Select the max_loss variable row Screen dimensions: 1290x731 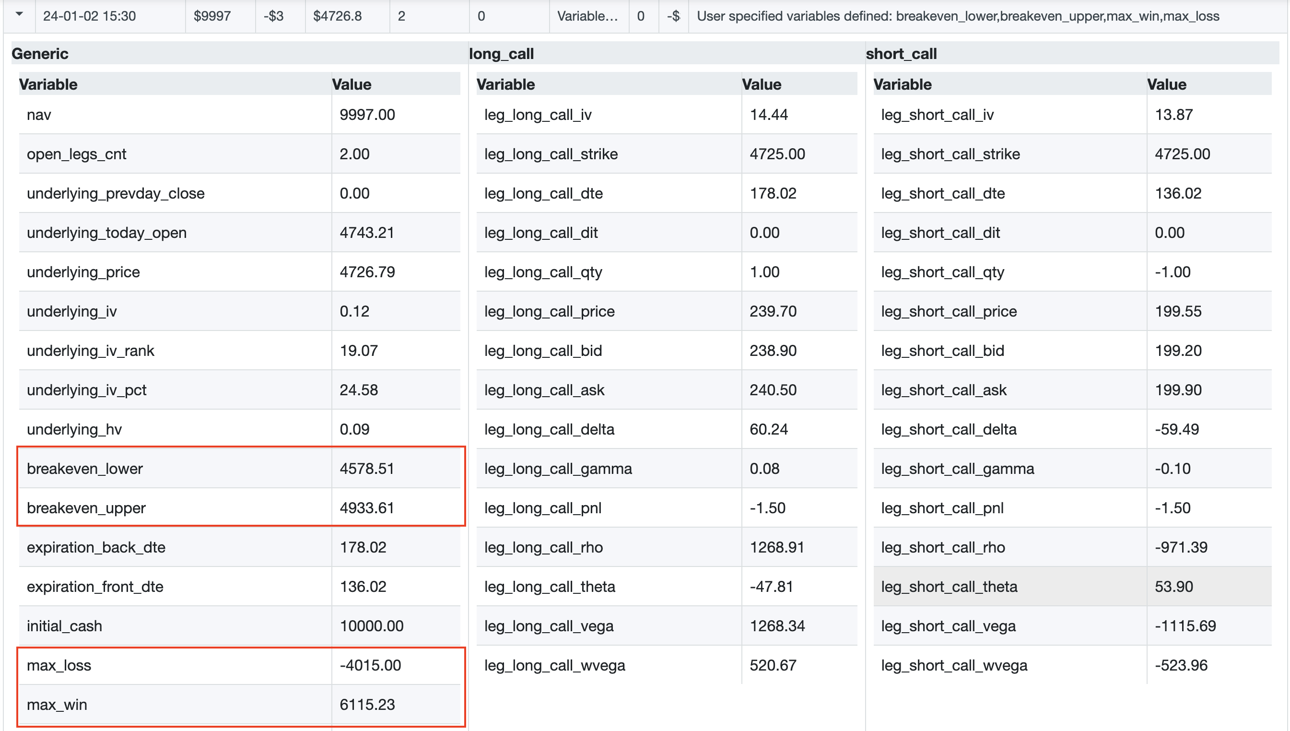(x=59, y=665)
